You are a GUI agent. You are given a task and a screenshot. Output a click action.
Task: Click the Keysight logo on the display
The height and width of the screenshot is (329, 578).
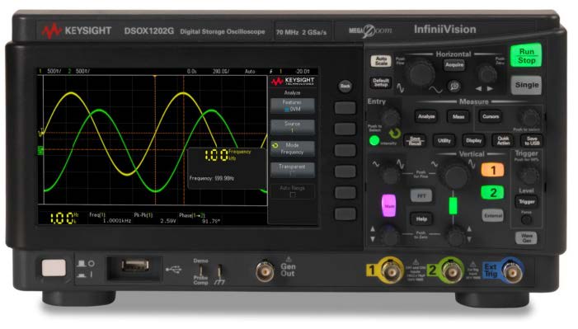click(293, 81)
